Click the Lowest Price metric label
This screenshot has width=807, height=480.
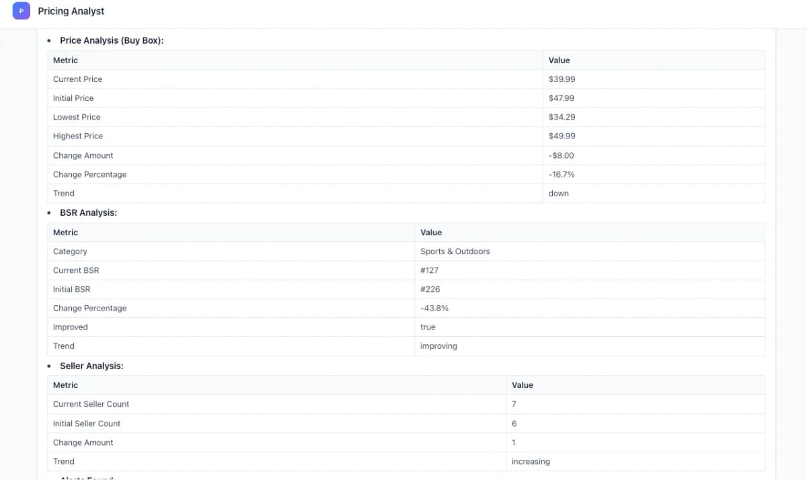coord(77,117)
